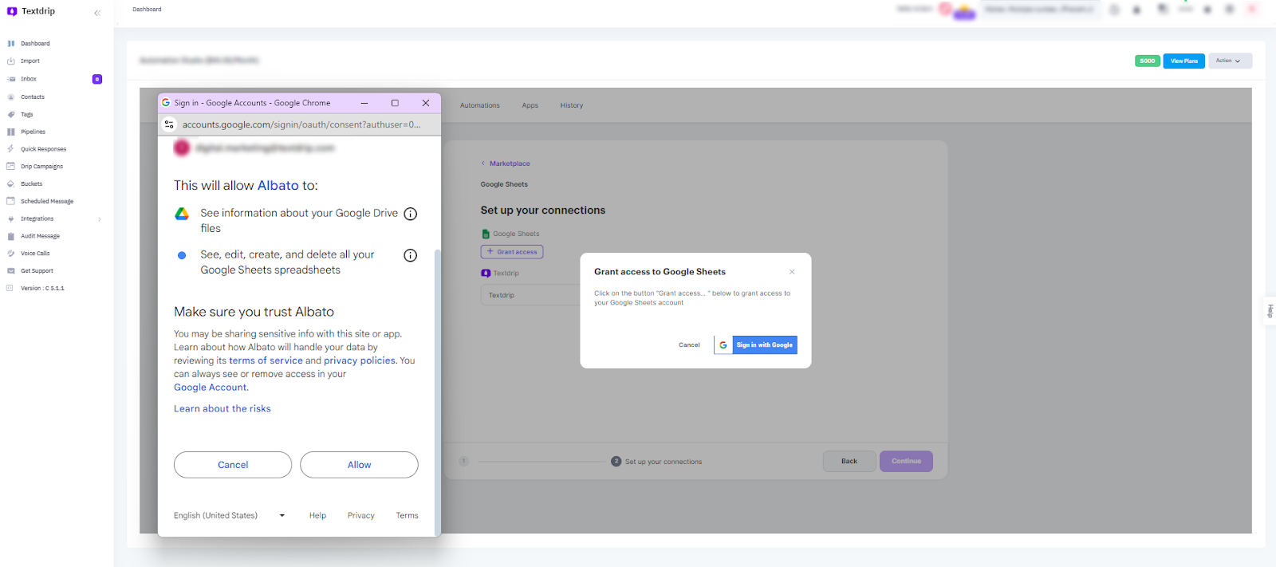The image size is (1276, 567).
Task: Open Quick Responses lightning icon
Action: pyautogui.click(x=11, y=149)
